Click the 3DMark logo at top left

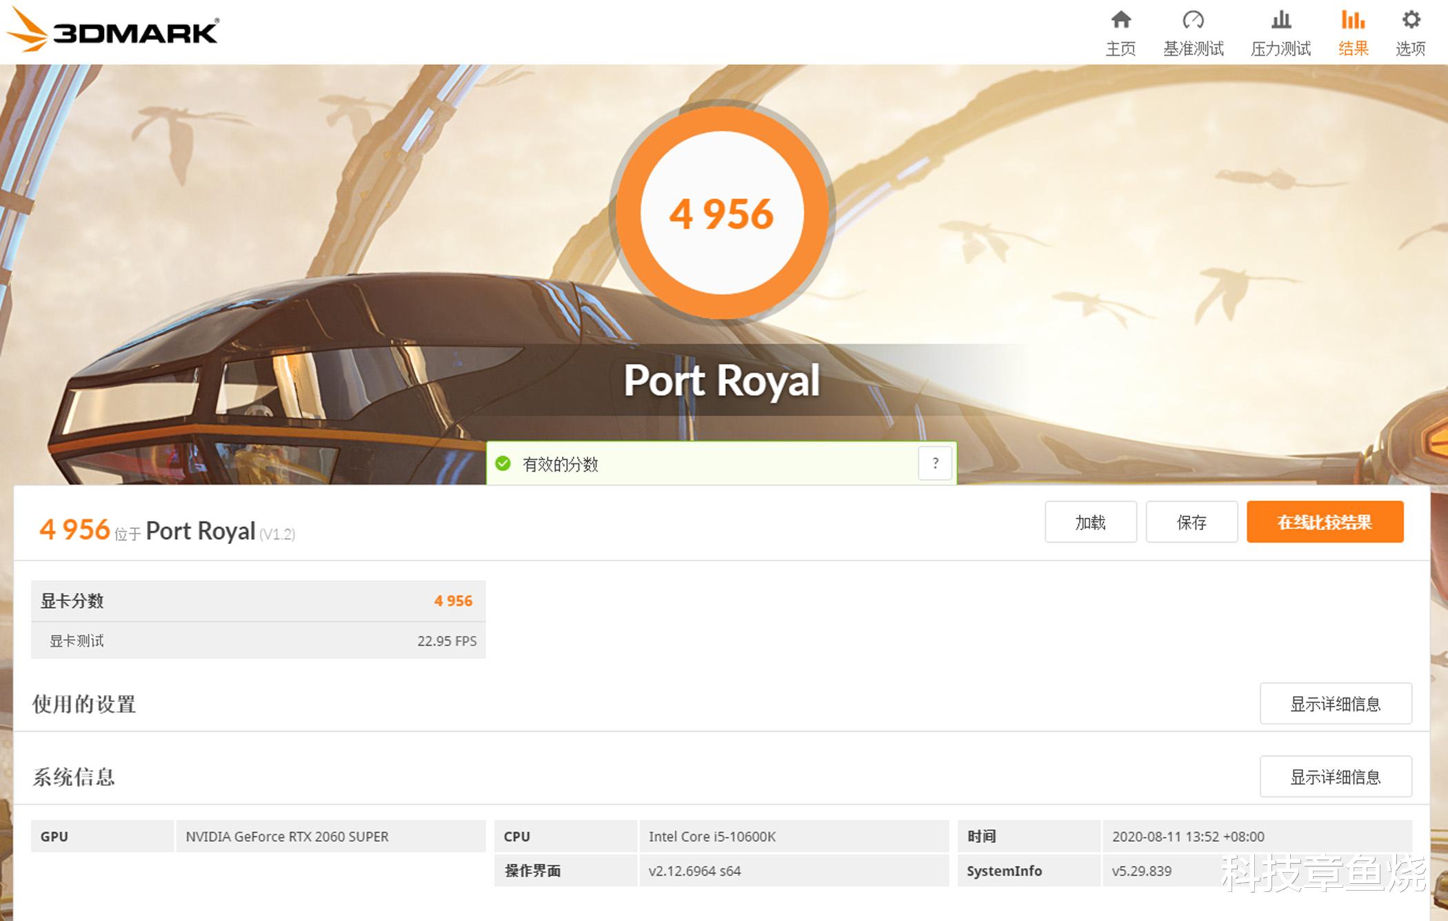tap(112, 31)
